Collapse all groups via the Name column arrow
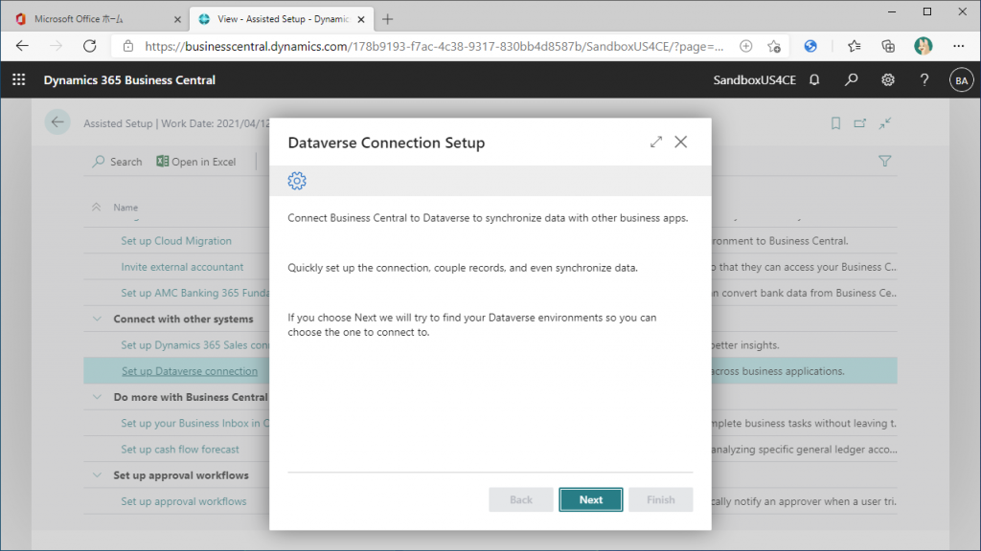 [x=97, y=207]
